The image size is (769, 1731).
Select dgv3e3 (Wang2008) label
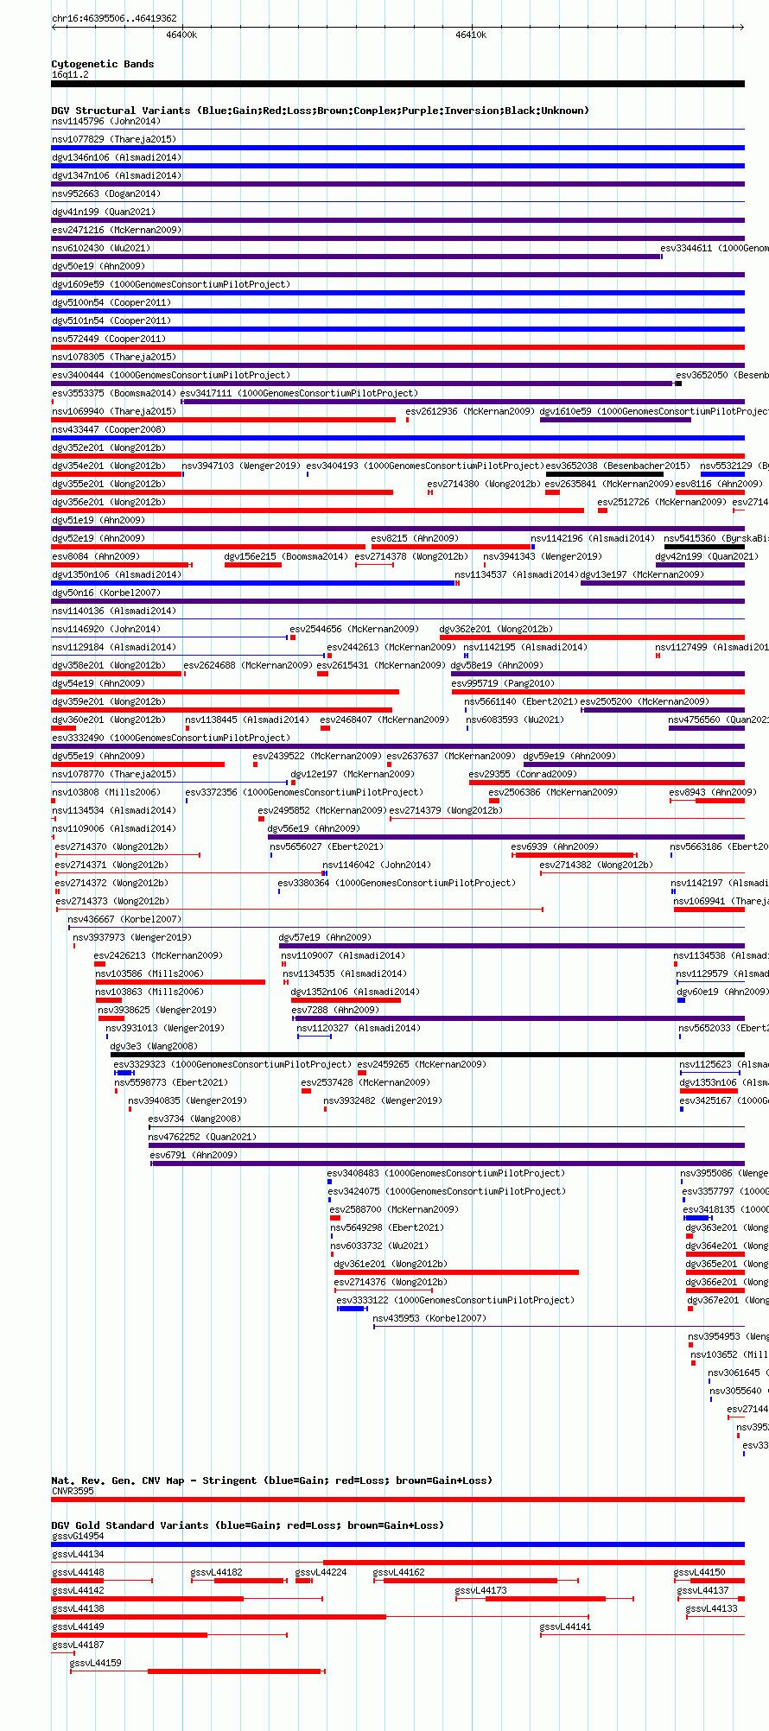click(x=154, y=1046)
